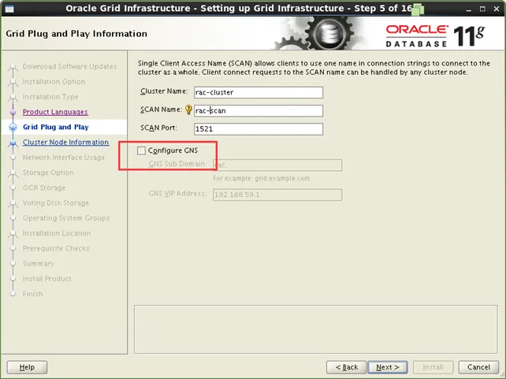Click Storage Option step
Screen dimensions: 506x379
pos(48,173)
